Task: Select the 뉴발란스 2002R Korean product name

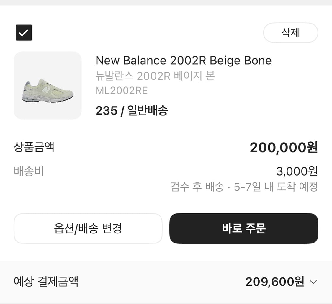Action: coord(155,76)
